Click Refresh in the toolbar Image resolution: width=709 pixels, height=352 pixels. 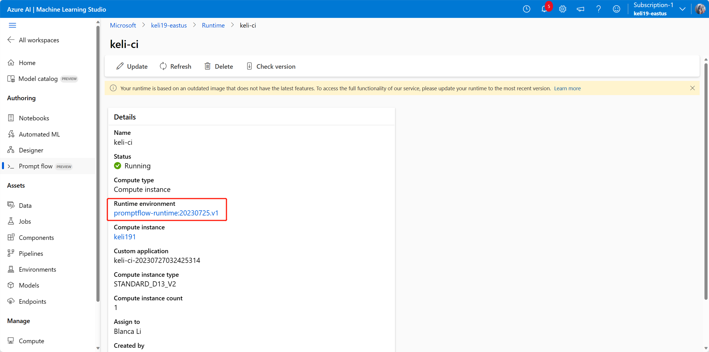coord(176,66)
